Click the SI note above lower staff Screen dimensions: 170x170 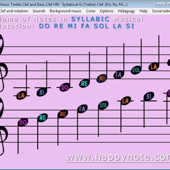click(149, 97)
